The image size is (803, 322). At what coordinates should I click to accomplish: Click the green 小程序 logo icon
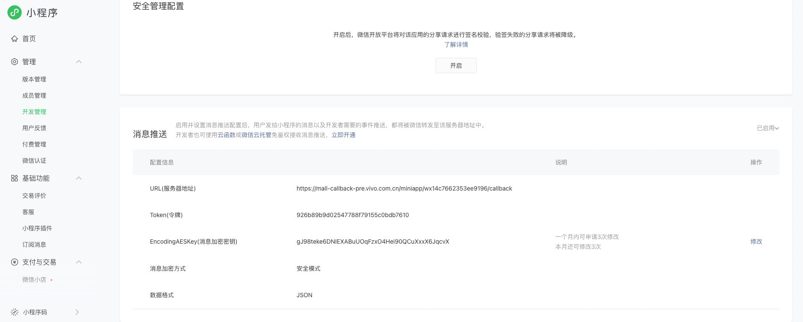15,12
